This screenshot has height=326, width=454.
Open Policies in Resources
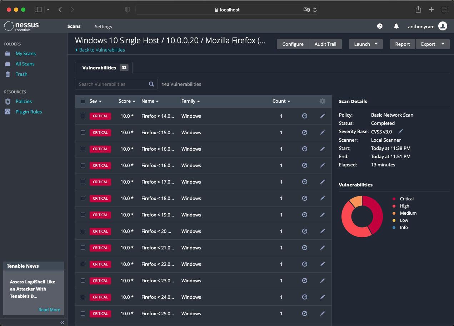coord(24,101)
